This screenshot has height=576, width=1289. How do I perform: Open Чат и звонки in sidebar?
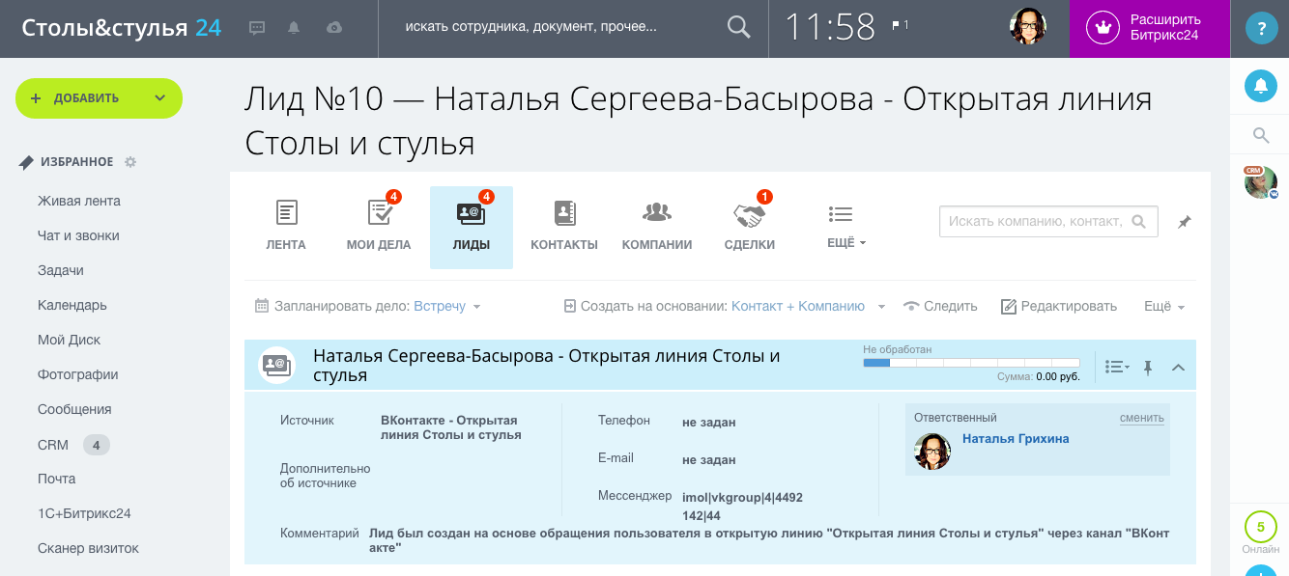pyautogui.click(x=78, y=235)
